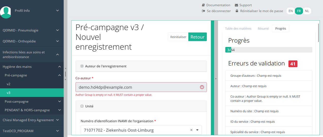Switch language to NL
323x137 pixels.
pyautogui.click(x=307, y=11)
